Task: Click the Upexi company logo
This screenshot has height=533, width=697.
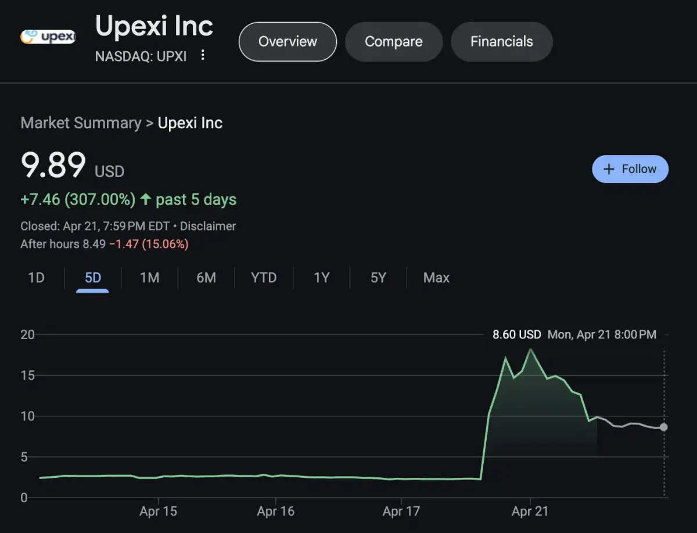Action: click(48, 37)
